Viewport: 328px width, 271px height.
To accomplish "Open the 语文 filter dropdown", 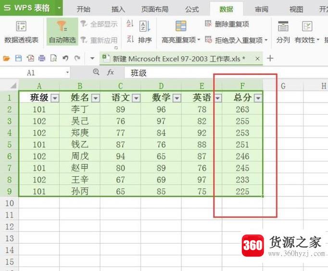I will (x=136, y=98).
